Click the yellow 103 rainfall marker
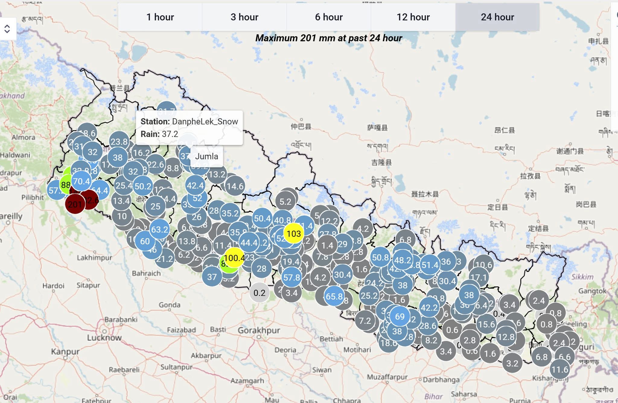 point(294,234)
